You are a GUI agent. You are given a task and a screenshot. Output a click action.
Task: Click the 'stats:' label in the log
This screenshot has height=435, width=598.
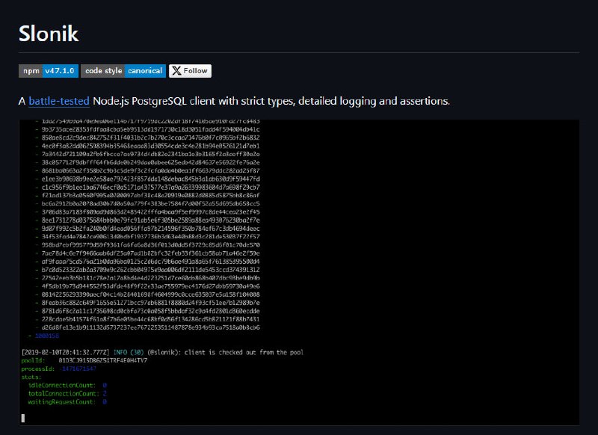[31, 377]
